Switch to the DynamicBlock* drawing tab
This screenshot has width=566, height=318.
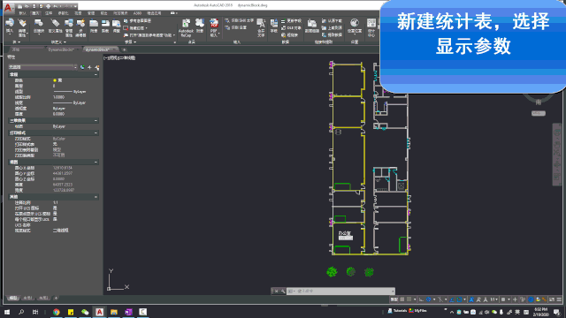[x=61, y=49]
